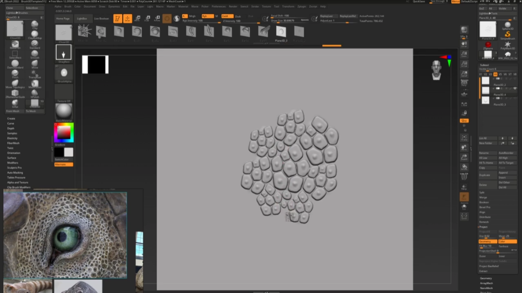Select the Standard brush
Viewport: 522px width, 293px height.
pyautogui.click(x=34, y=44)
